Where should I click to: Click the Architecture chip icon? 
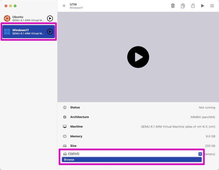(x=65, y=117)
